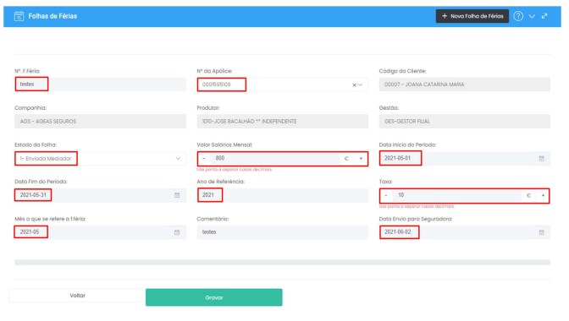Open calendar for Mês a que se refere

tap(177, 232)
